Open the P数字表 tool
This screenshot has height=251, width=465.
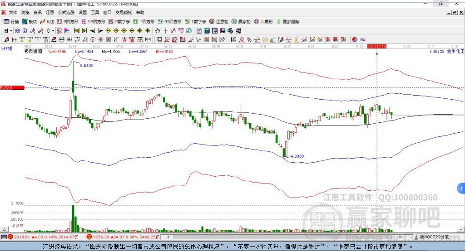click(x=119, y=22)
